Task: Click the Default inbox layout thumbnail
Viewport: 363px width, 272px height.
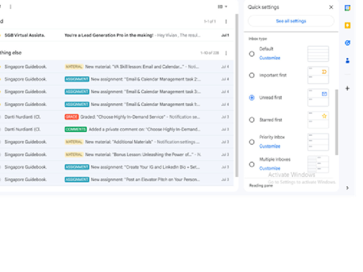Action: [318, 54]
